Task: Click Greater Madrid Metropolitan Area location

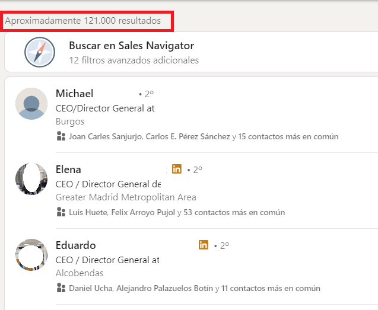Action: click(126, 197)
